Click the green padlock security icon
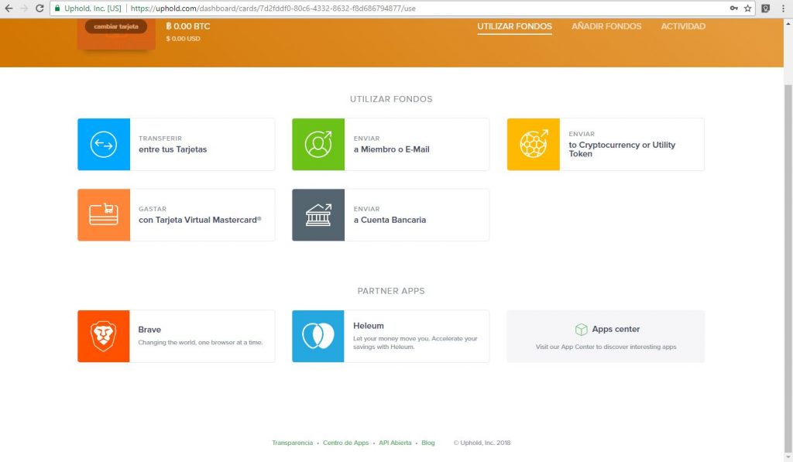 coord(57,8)
